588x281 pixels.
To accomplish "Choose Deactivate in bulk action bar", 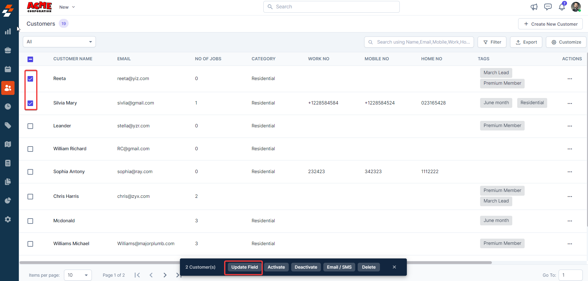I will [306, 267].
